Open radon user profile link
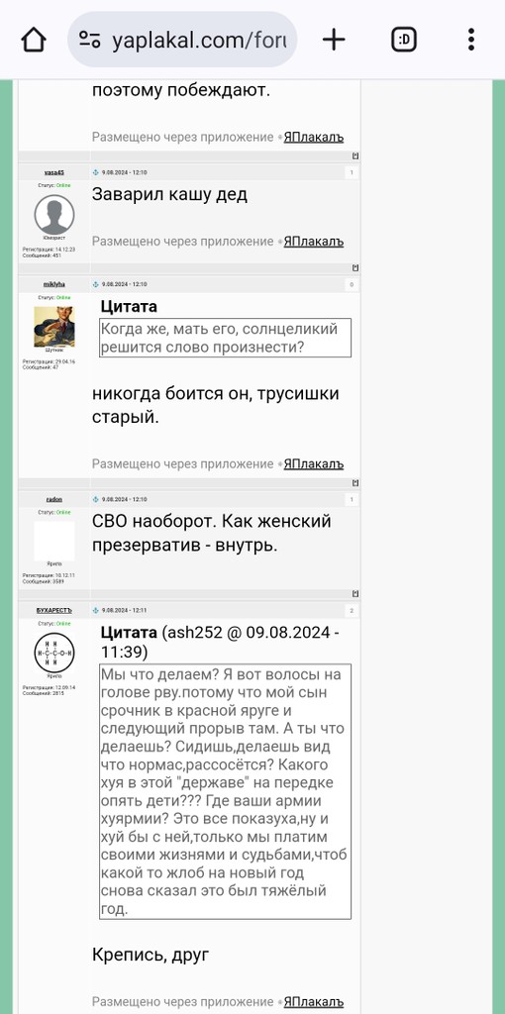The height and width of the screenshot is (1014, 505). (x=54, y=499)
